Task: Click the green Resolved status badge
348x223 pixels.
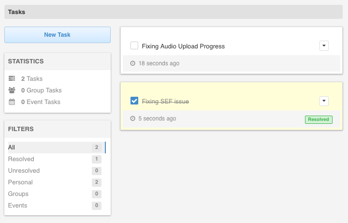Action: click(x=319, y=119)
